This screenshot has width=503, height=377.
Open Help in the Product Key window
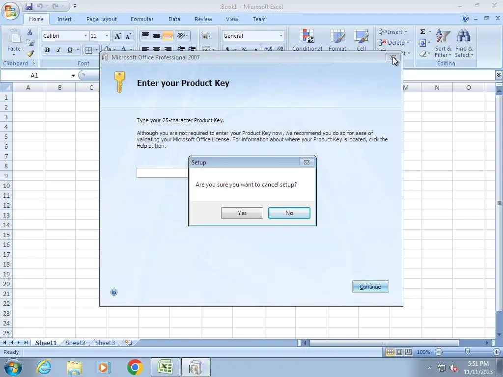point(114,292)
